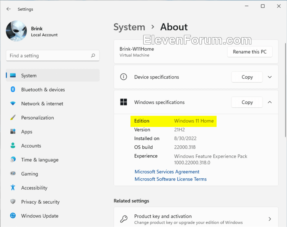Screen dimensions: 287x227
Task: Close the Settings window
Action: pos(279,6)
